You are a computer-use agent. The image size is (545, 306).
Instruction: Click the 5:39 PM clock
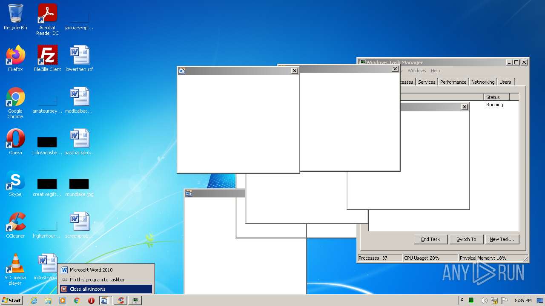[523, 300]
